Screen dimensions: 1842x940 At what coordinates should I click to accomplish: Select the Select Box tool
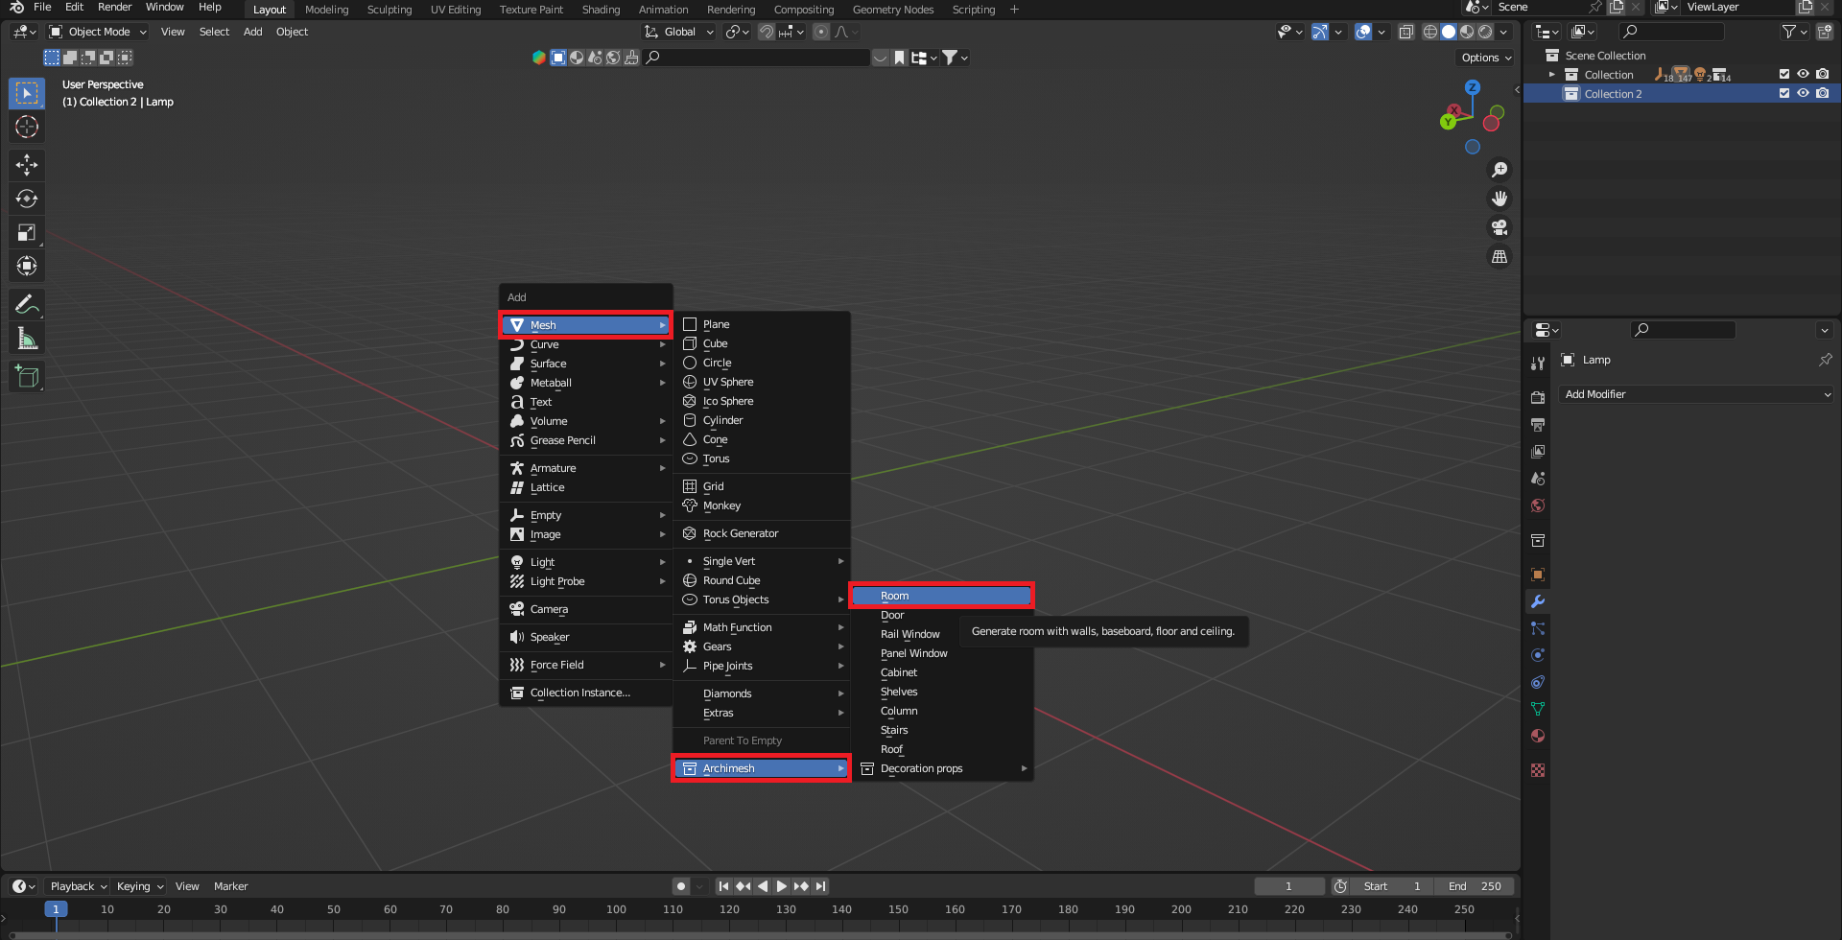pyautogui.click(x=27, y=93)
